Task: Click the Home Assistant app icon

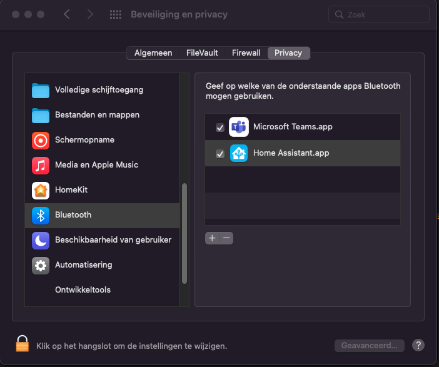Action: pyautogui.click(x=239, y=153)
